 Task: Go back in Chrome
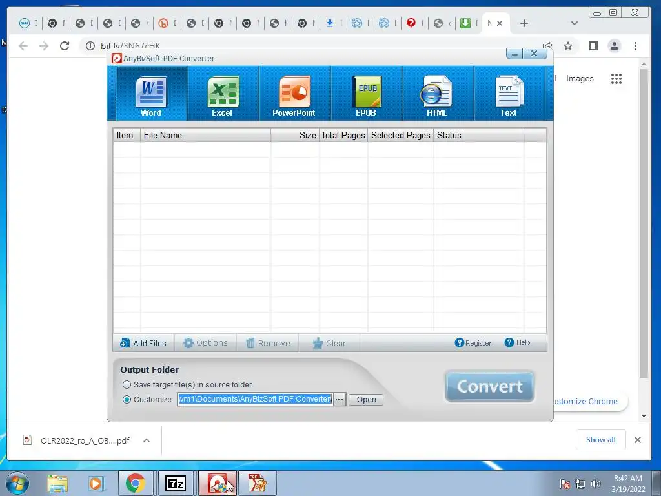pyautogui.click(x=23, y=46)
